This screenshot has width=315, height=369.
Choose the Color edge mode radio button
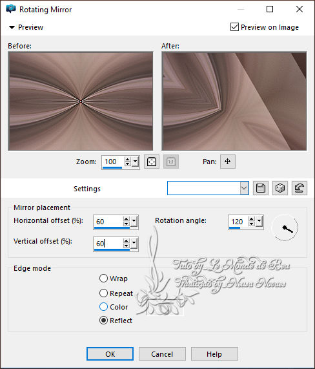click(103, 307)
